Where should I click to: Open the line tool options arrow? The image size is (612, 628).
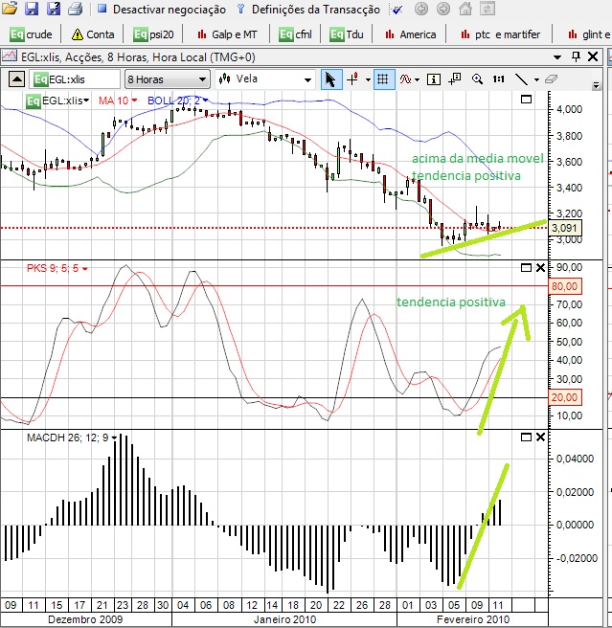pyautogui.click(x=536, y=79)
